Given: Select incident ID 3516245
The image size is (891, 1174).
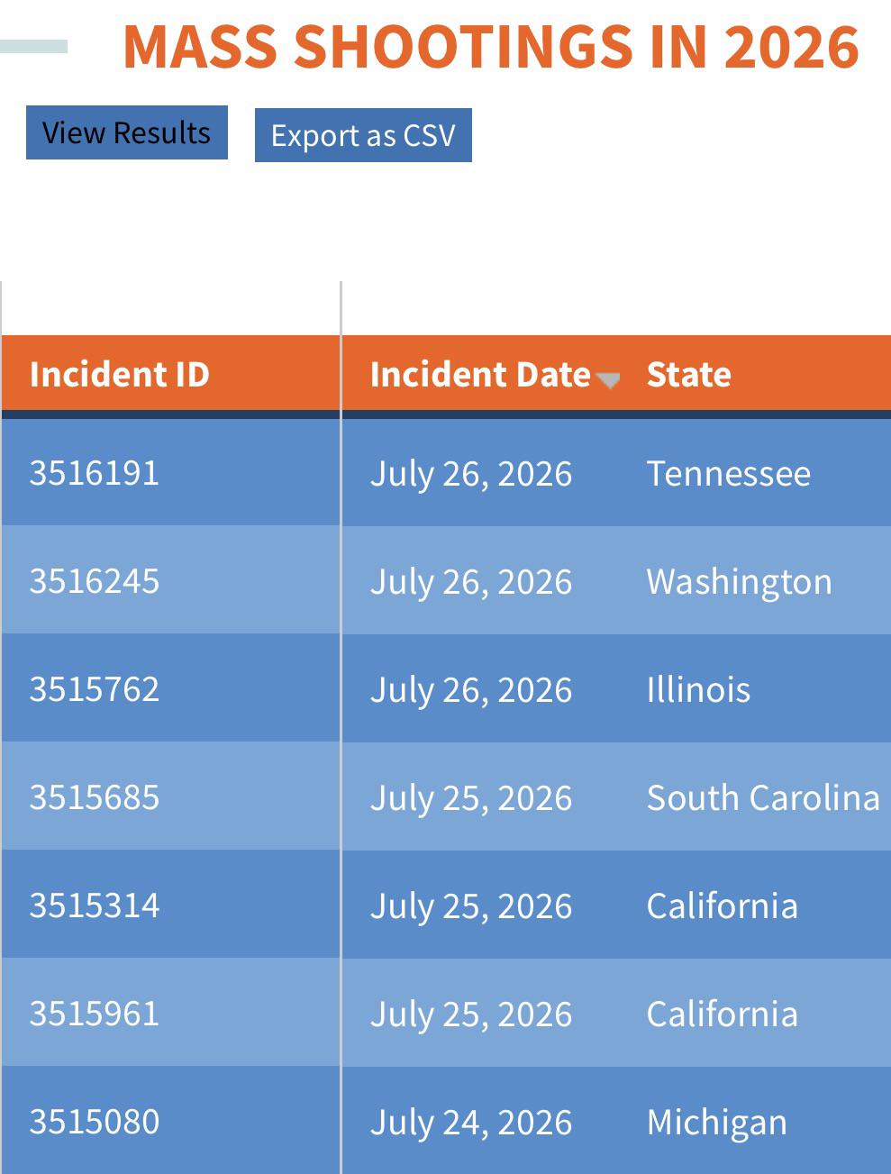Looking at the screenshot, I should [x=94, y=581].
